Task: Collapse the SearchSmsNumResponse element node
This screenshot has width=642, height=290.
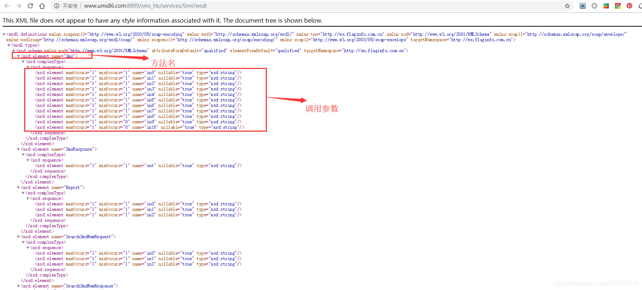Action: click(18, 286)
